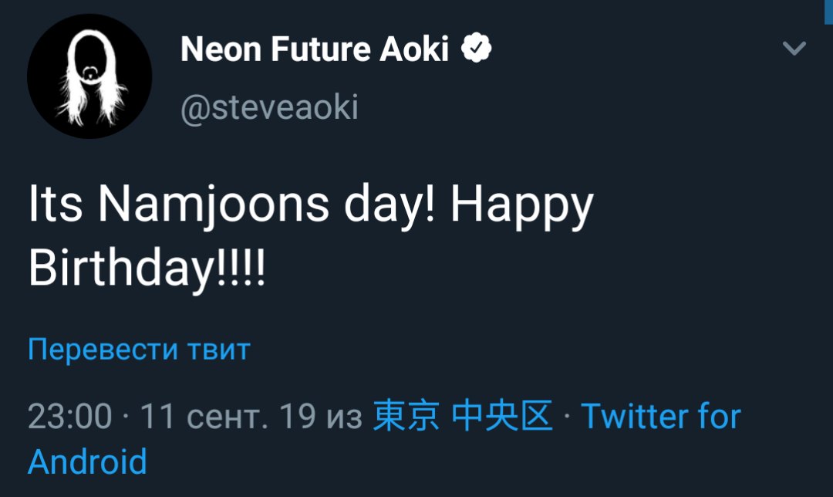
Task: Click the word из before the location
Action: pos(344,418)
